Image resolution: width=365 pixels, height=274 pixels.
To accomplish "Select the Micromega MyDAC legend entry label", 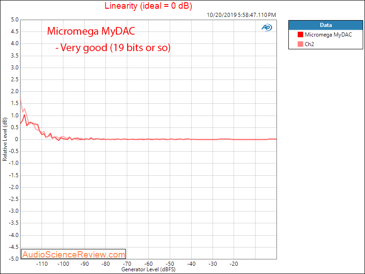I will (328, 35).
